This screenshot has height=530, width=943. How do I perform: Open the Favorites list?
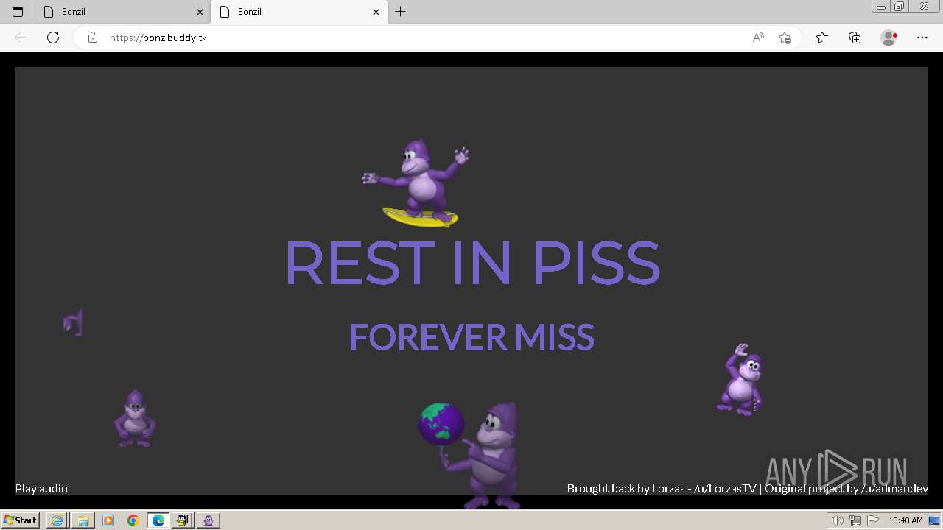(822, 38)
